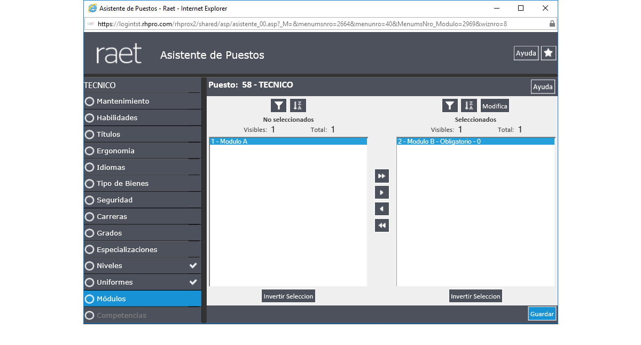The image size is (641, 345).
Task: Minimize the Internet Explorer window
Action: (496, 8)
